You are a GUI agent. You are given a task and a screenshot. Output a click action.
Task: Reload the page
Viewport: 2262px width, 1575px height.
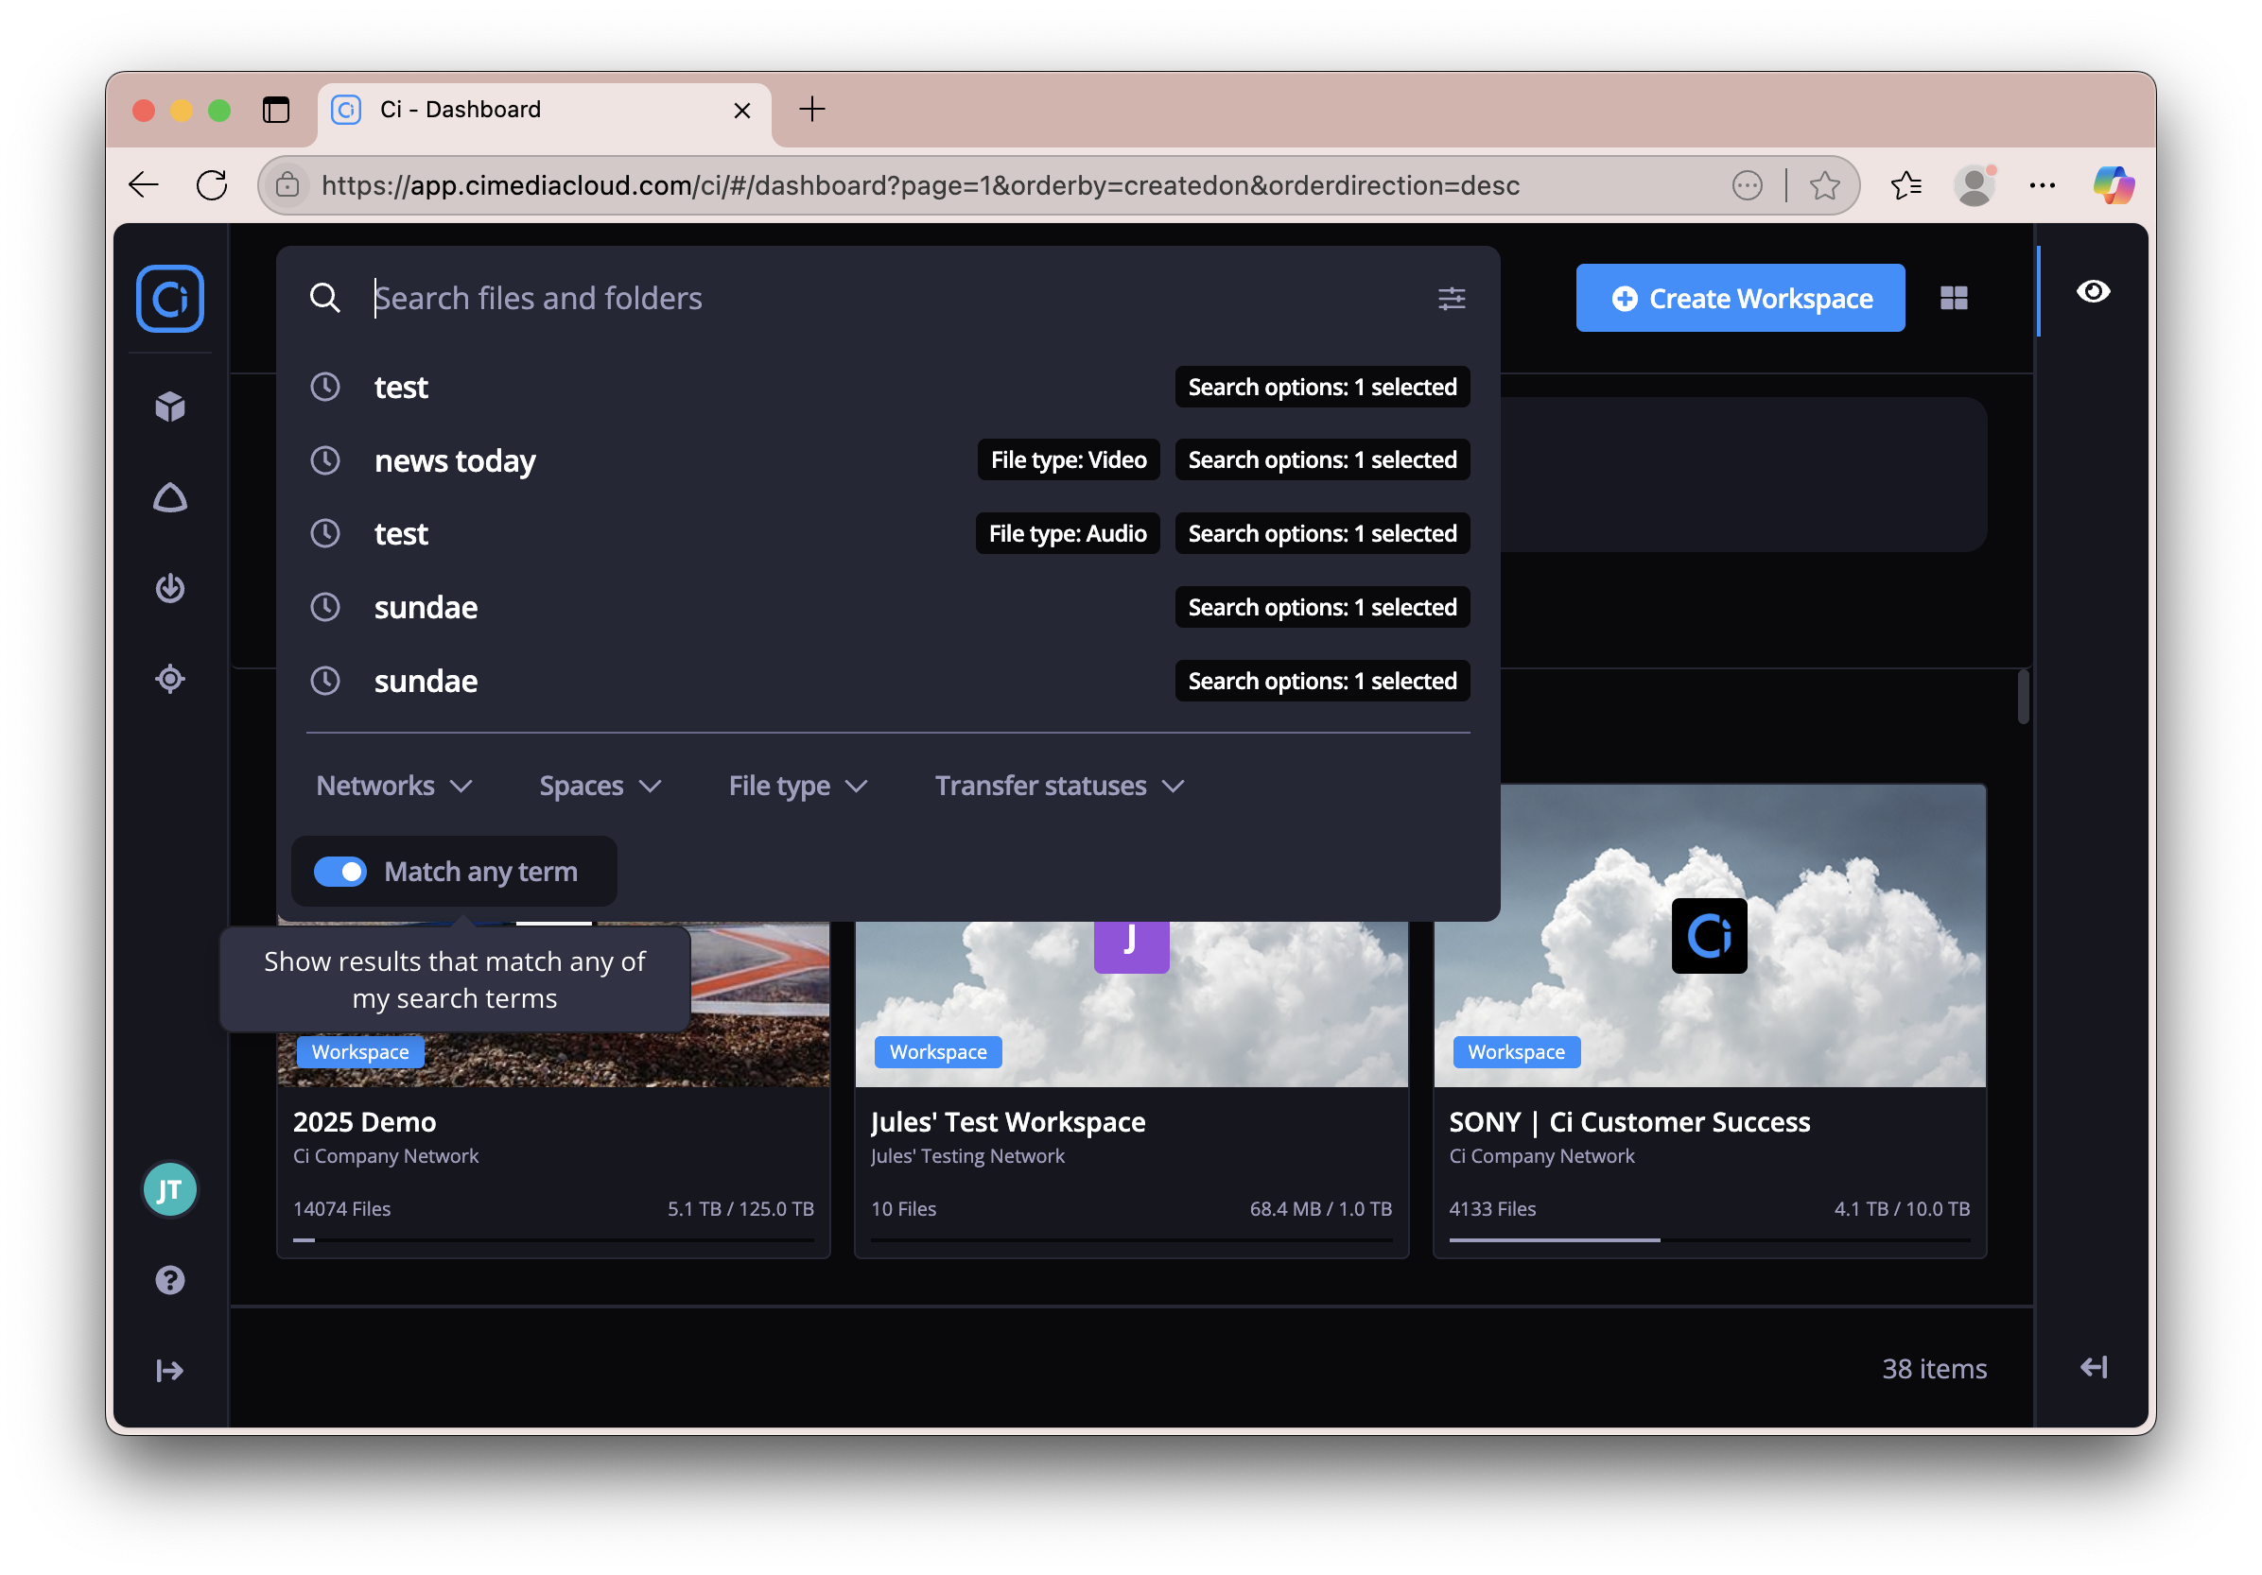click(x=212, y=185)
